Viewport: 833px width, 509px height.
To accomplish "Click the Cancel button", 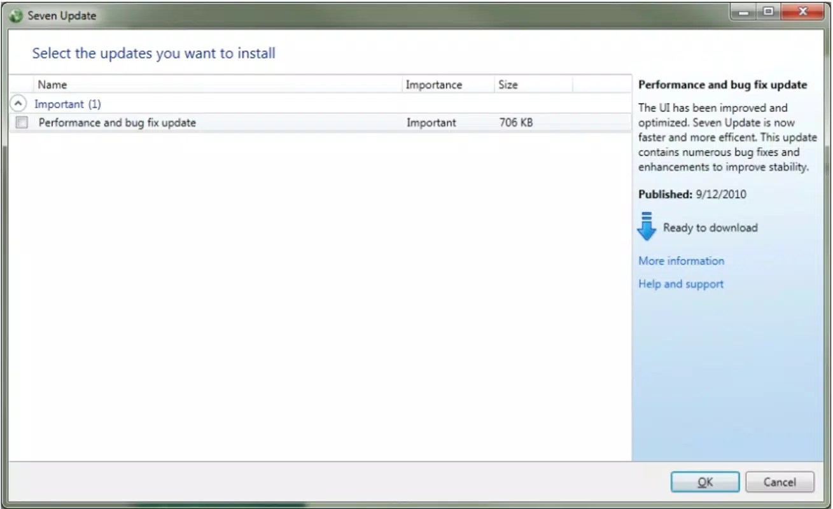I will 780,482.
